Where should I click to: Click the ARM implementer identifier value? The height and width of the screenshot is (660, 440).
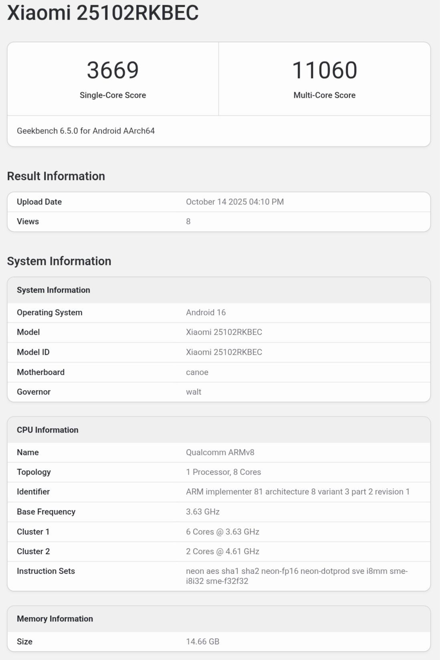tap(297, 492)
